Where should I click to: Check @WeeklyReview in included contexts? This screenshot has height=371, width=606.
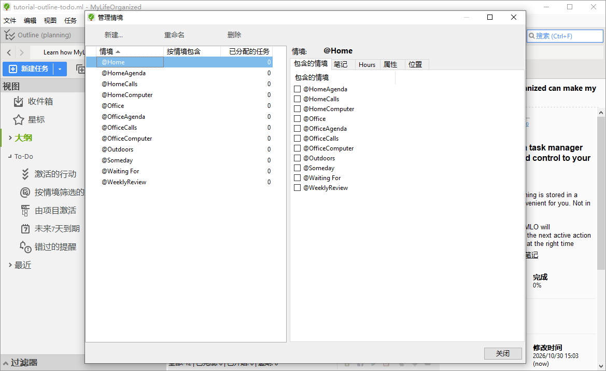coord(297,188)
